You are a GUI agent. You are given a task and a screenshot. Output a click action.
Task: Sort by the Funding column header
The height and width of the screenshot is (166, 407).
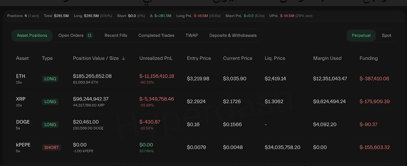tap(369, 58)
